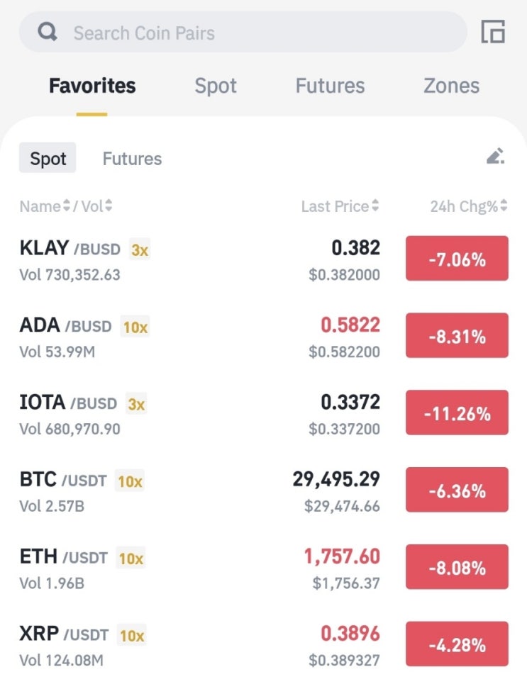
Task: Open the ETH/USDT pair row
Action: point(264,568)
